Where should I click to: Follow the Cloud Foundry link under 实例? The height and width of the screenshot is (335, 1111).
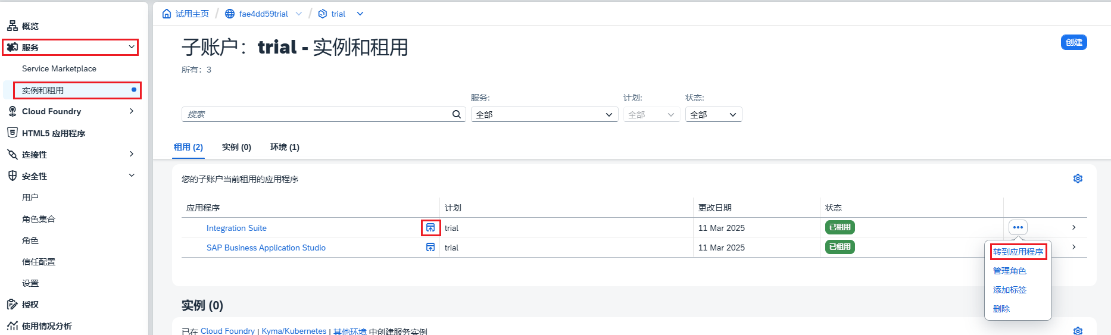tap(227, 331)
